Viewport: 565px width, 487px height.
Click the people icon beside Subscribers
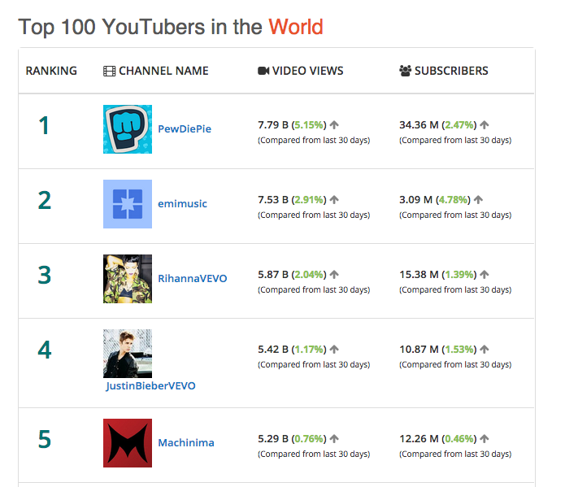[x=405, y=71]
